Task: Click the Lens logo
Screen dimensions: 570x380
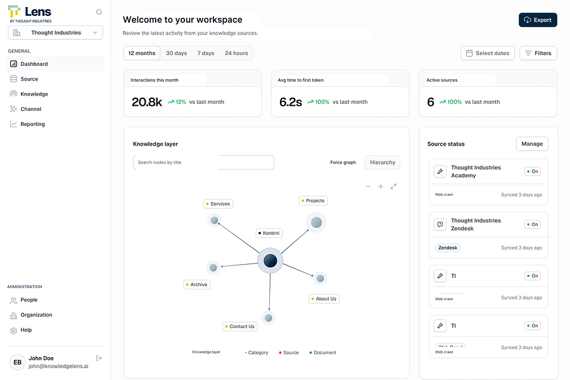Action: [30, 14]
